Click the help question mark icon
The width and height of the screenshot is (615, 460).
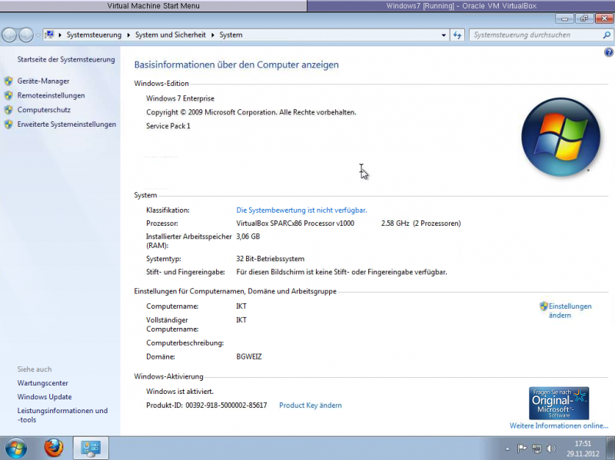click(608, 52)
